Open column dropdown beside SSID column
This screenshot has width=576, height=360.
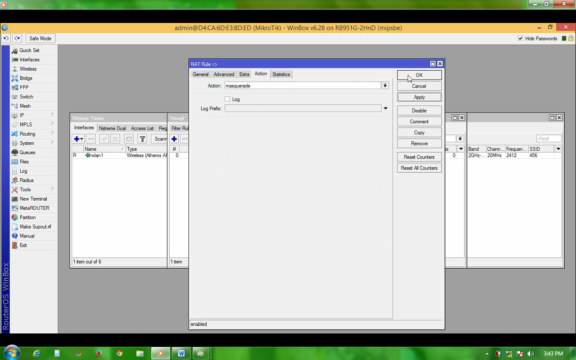pos(558,149)
